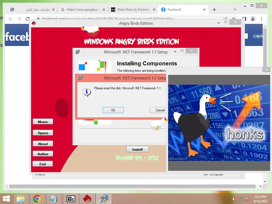The image size is (272, 204).
Task: Open the notepad app in taskbar
Action: coord(53,199)
